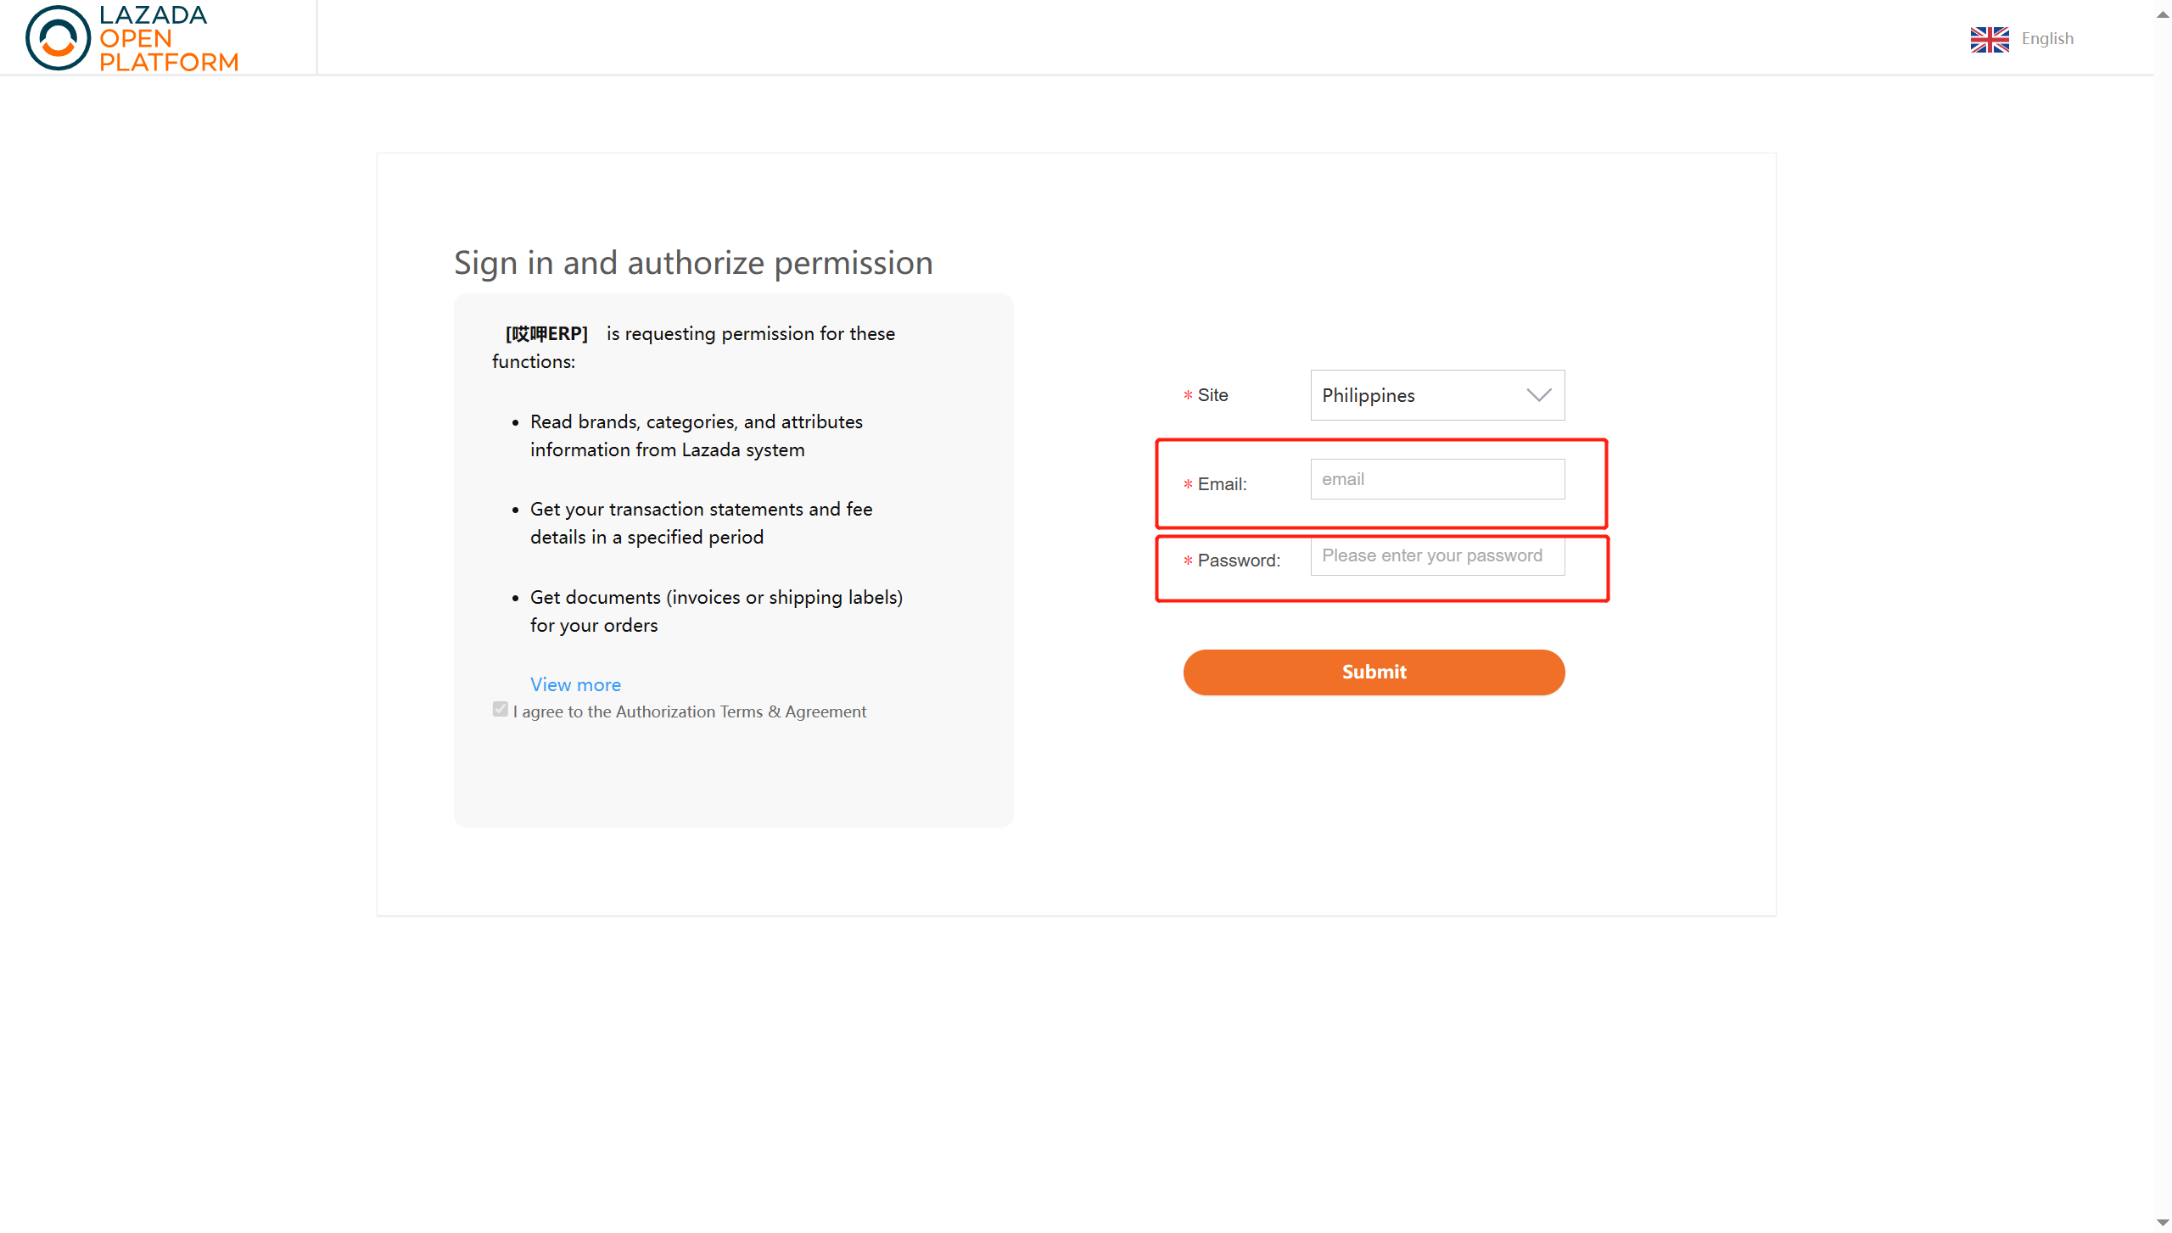Click the Email field label
This screenshot has height=1233, width=2172.
[x=1222, y=484]
